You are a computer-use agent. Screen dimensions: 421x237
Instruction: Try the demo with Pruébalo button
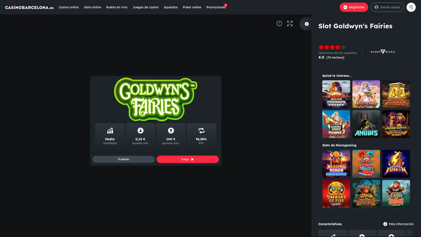[x=124, y=159]
